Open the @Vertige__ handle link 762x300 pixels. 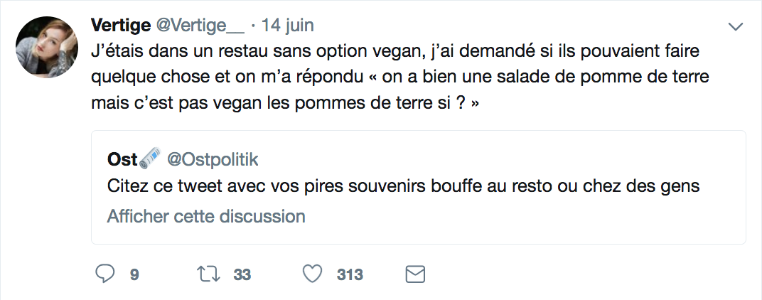pos(200,26)
